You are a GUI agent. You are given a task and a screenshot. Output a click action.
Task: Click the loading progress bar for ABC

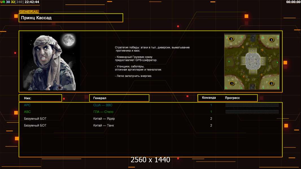pos(252,112)
